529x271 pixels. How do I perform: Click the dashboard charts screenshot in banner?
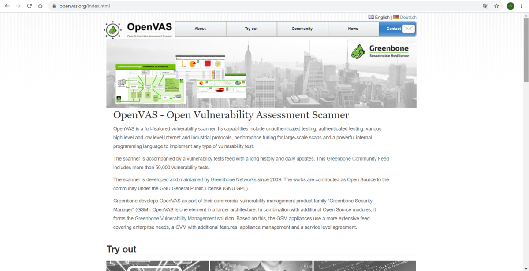pos(211,76)
